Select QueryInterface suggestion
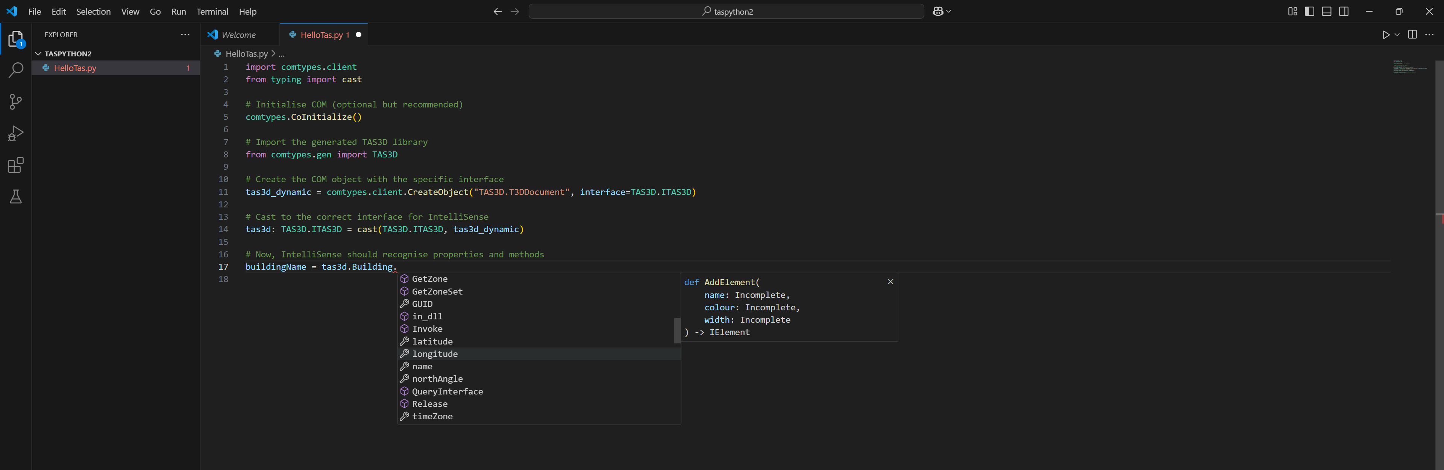The width and height of the screenshot is (1444, 470). tap(539, 391)
